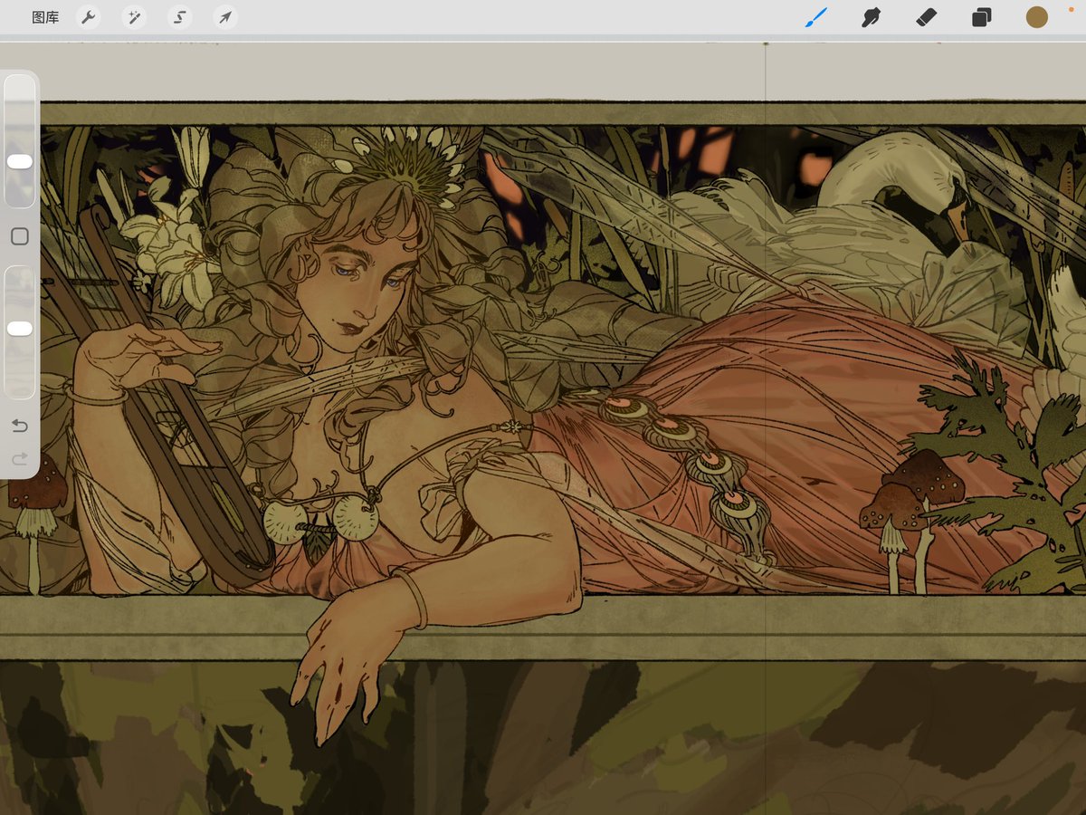Select the Transform arrow tool

[224, 17]
